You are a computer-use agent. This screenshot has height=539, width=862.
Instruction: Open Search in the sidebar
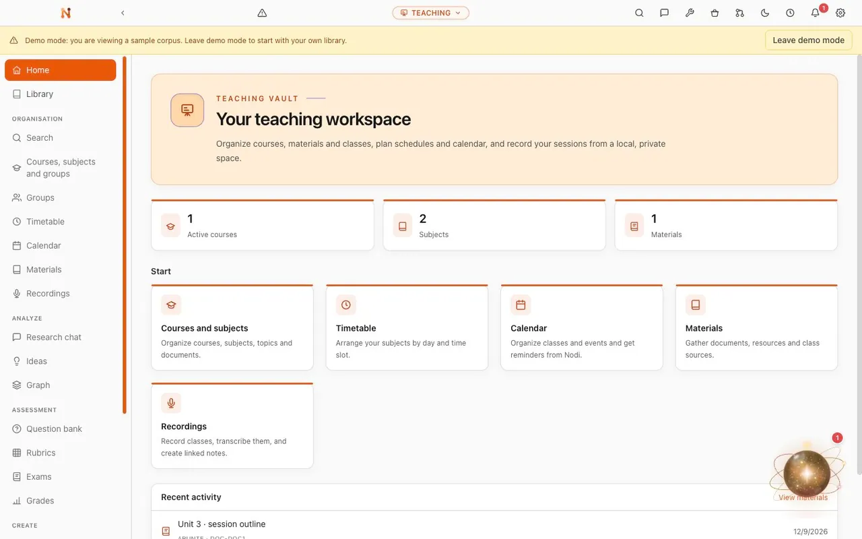pos(61,137)
